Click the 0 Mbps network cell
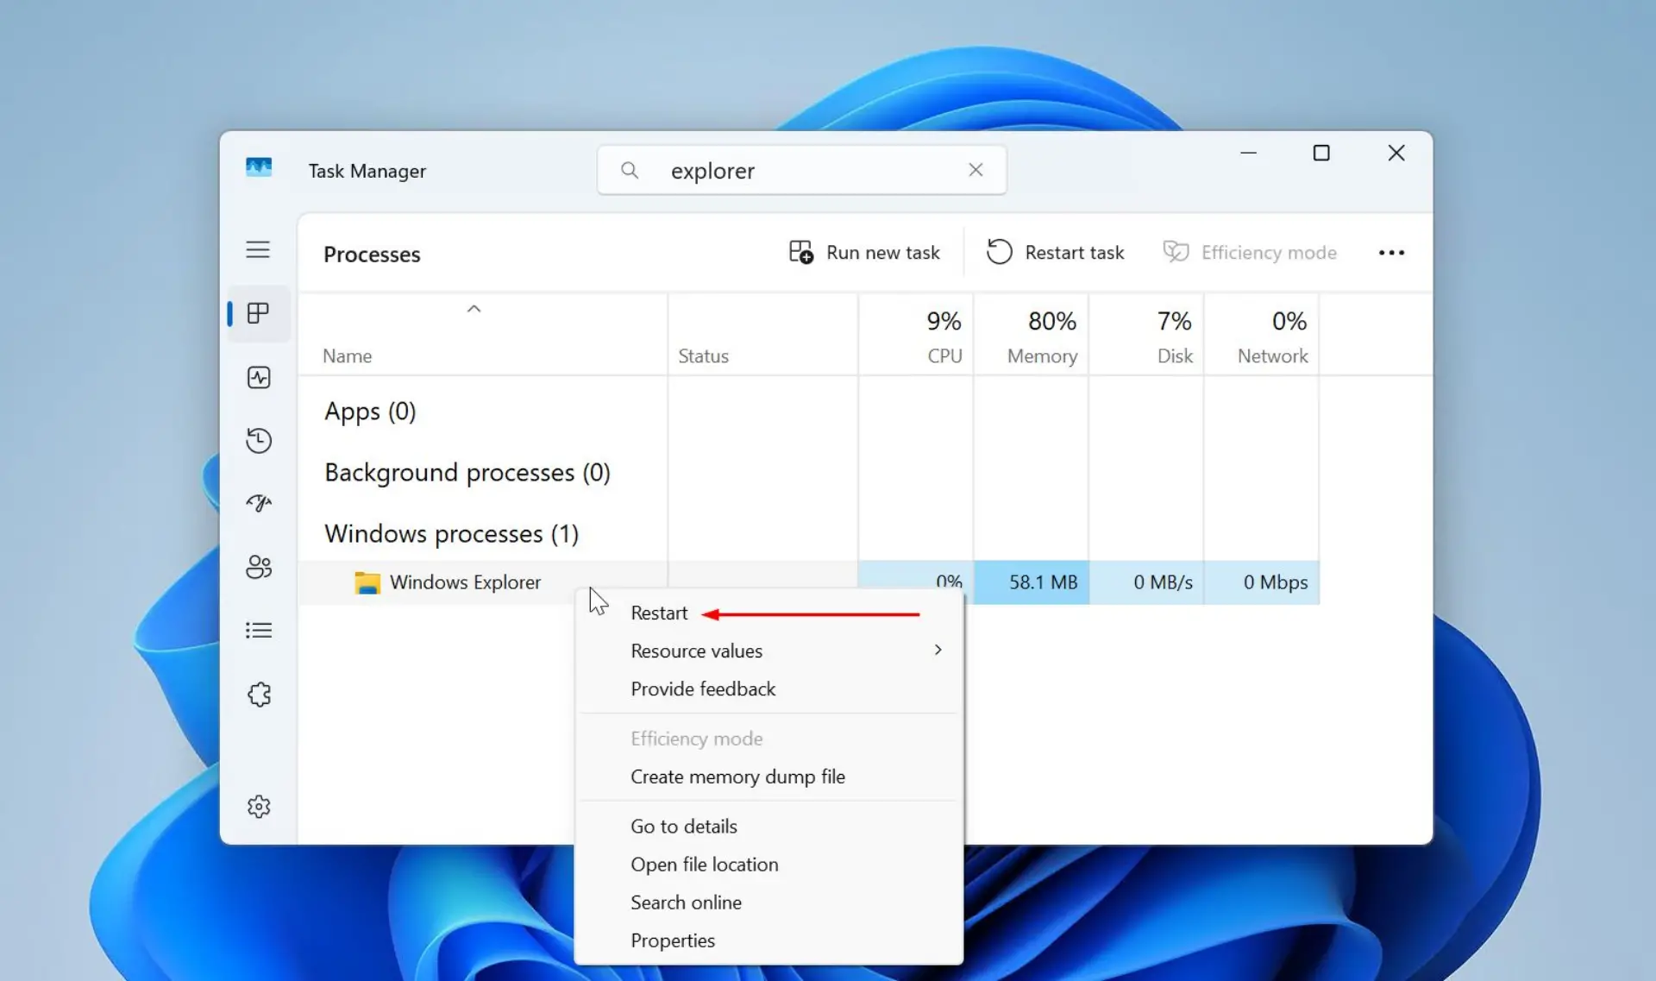1656x981 pixels. (x=1262, y=583)
